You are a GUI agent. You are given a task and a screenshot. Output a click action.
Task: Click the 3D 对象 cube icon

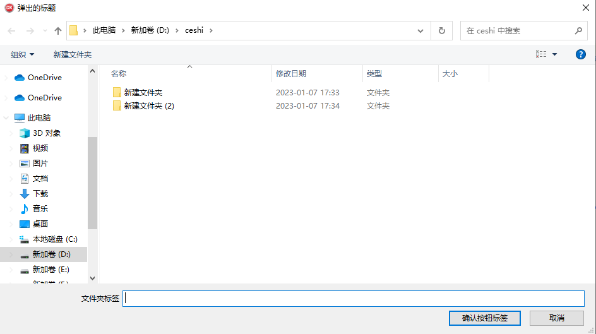pyautogui.click(x=25, y=133)
